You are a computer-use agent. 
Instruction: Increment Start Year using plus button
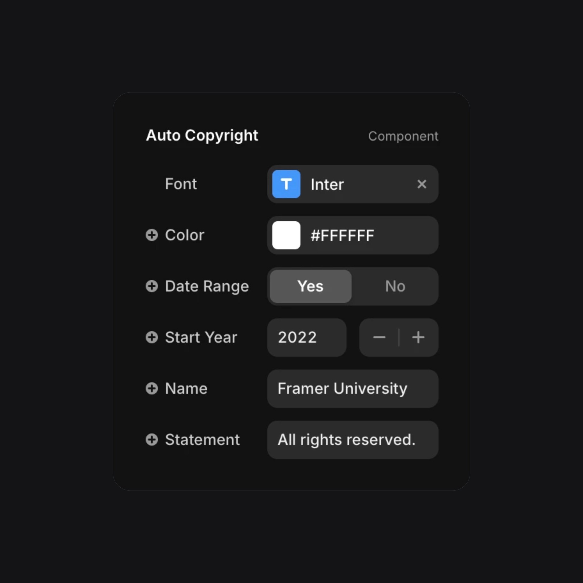point(418,337)
